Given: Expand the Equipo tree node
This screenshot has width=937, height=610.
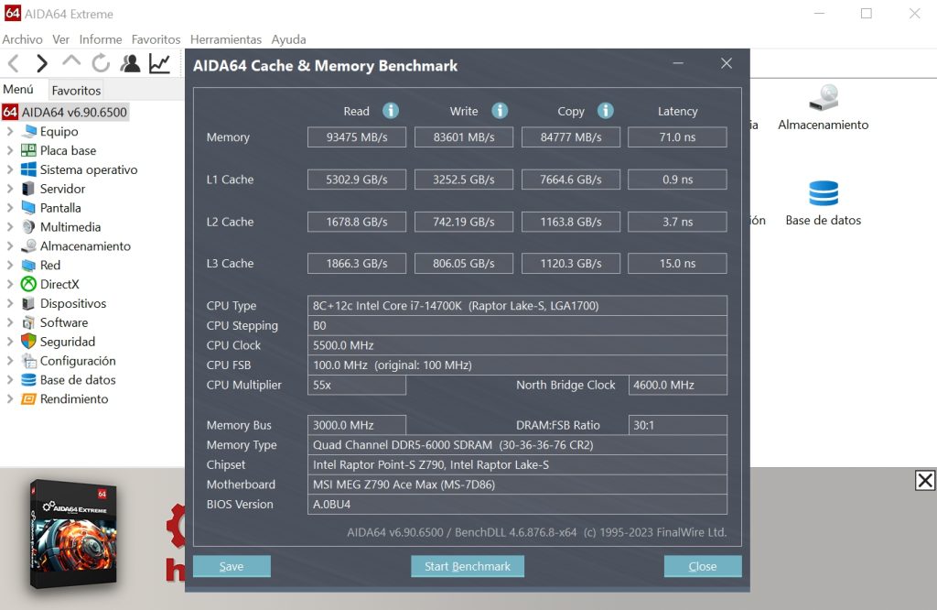Looking at the screenshot, I should [x=9, y=131].
